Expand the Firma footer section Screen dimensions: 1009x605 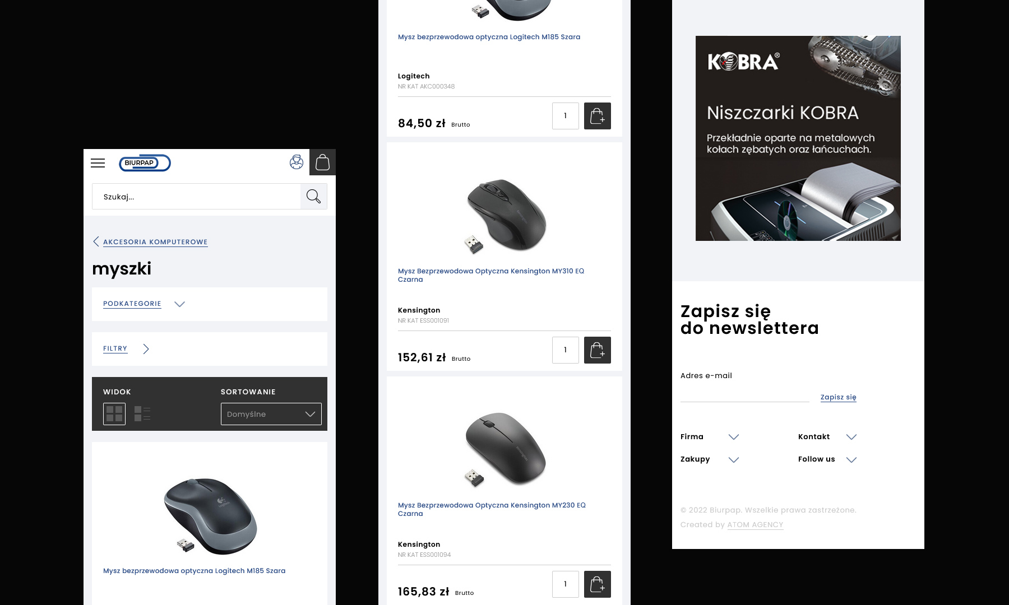tap(710, 437)
